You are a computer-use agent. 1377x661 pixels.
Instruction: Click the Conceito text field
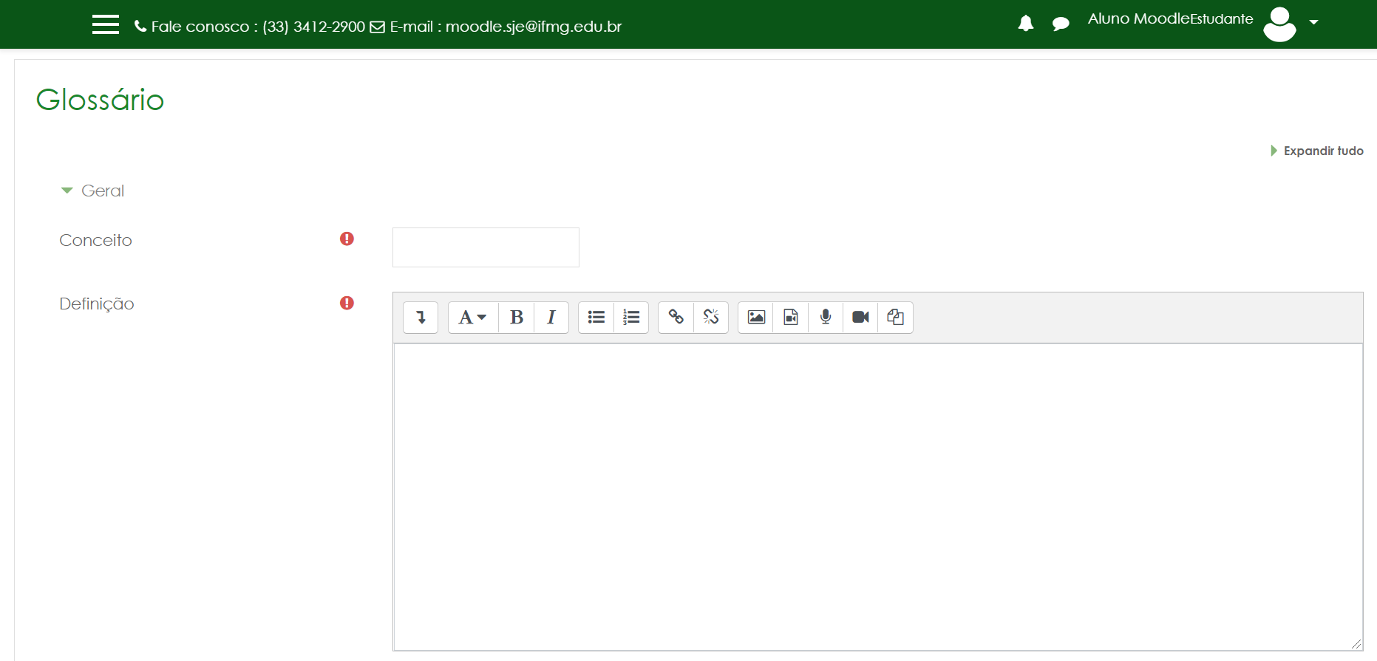(x=486, y=247)
